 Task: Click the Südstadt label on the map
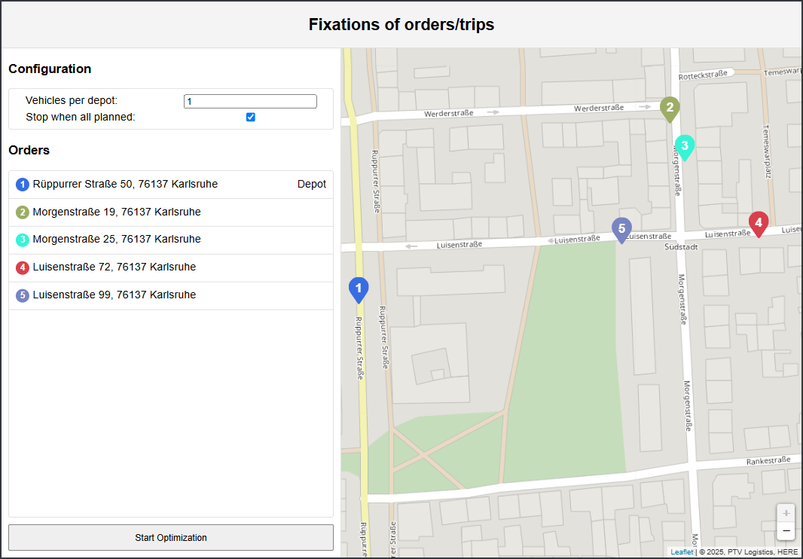tap(681, 247)
